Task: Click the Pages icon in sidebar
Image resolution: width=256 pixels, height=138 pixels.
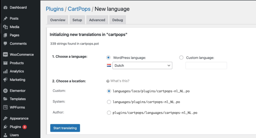Action: (x=5, y=35)
